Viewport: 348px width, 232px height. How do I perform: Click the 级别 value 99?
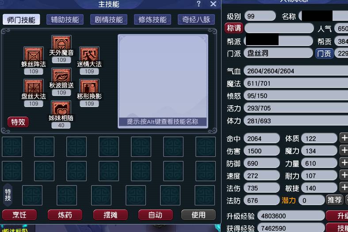(260, 16)
